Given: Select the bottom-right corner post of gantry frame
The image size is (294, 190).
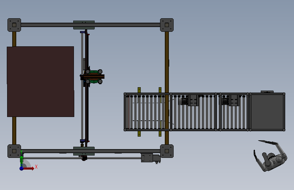Looking at the screenshot, I should click(x=167, y=151).
